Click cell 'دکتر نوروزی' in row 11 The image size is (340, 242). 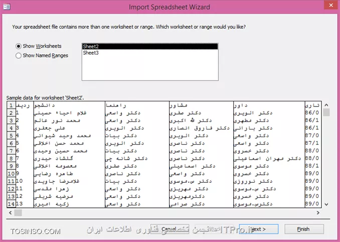(x=269, y=181)
